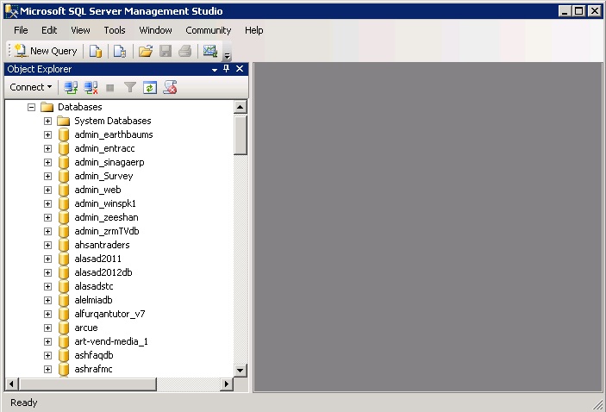606x412 pixels.
Task: Click the Object Explorer panel title
Action: pyautogui.click(x=40, y=69)
